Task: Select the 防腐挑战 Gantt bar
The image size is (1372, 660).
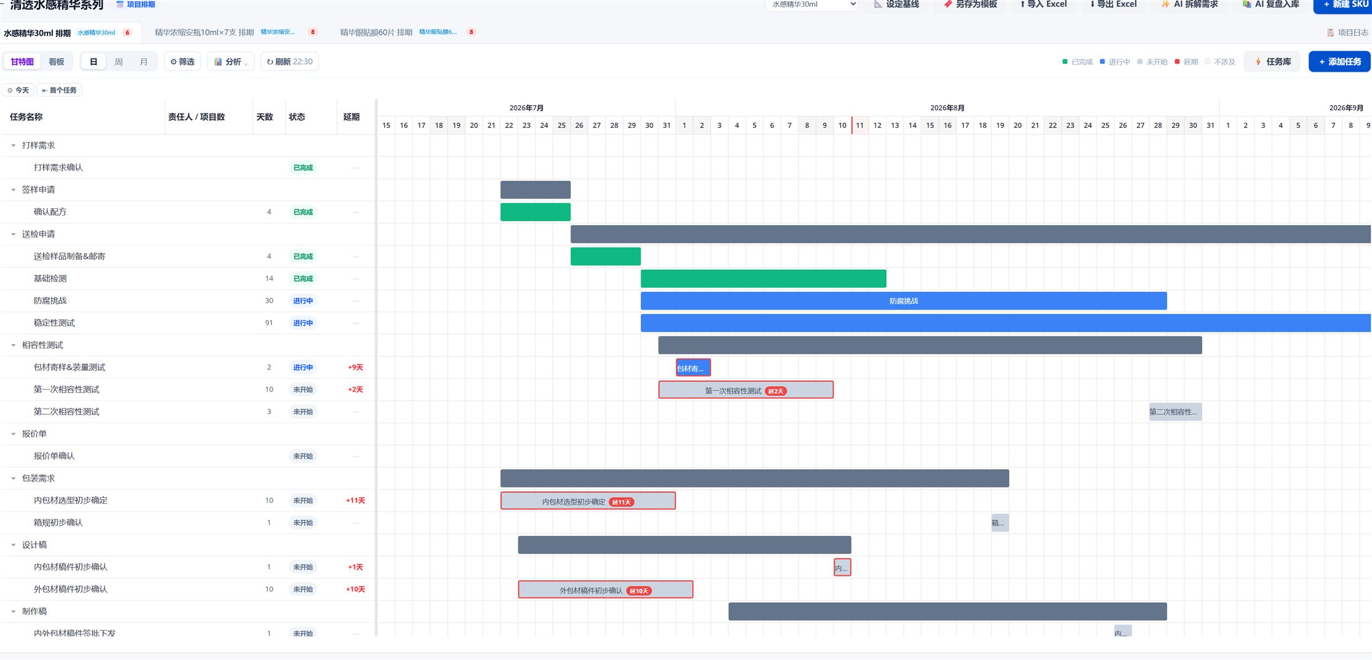Action: (x=904, y=301)
